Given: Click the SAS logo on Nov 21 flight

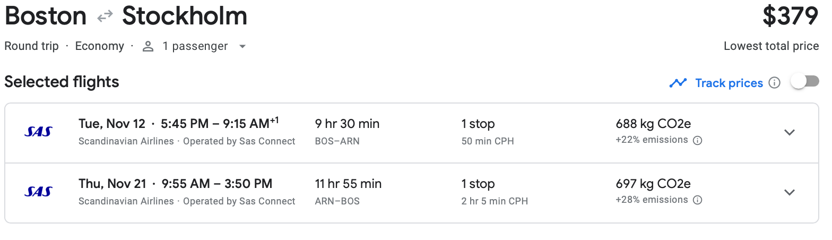Looking at the screenshot, I should coord(38,192).
